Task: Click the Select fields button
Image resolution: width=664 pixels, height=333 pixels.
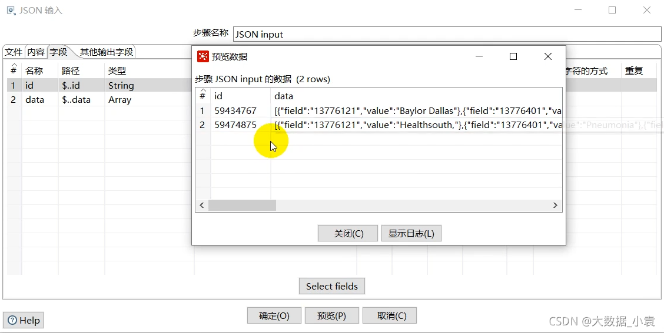Action: pyautogui.click(x=331, y=286)
